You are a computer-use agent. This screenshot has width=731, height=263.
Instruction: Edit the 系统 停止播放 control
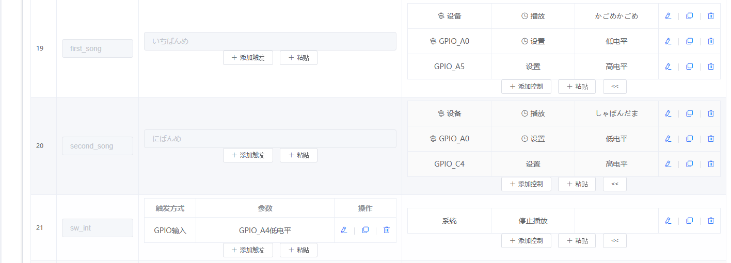pyautogui.click(x=668, y=221)
